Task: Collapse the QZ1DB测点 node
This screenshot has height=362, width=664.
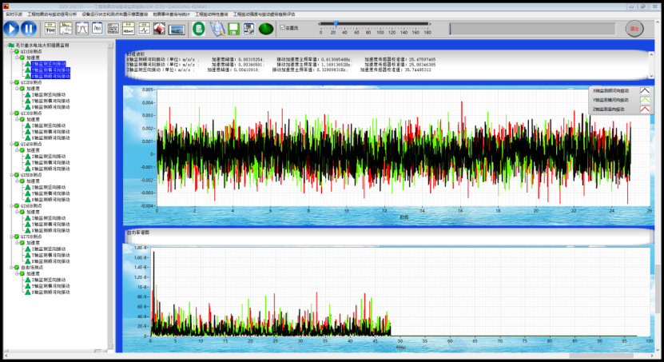Action: 11,52
